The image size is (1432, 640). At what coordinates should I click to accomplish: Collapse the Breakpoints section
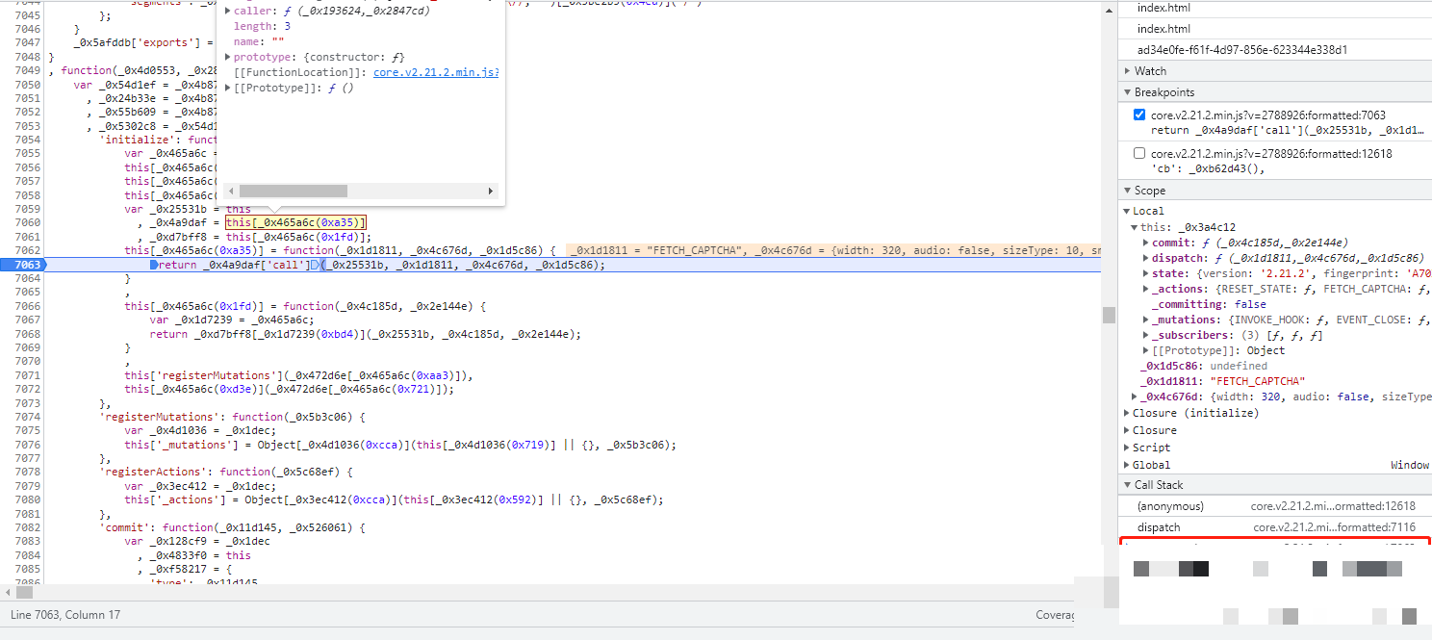(x=1128, y=92)
